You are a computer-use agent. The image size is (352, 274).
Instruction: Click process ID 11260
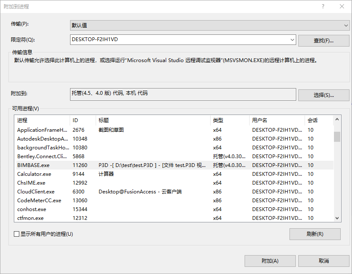pyautogui.click(x=80, y=165)
